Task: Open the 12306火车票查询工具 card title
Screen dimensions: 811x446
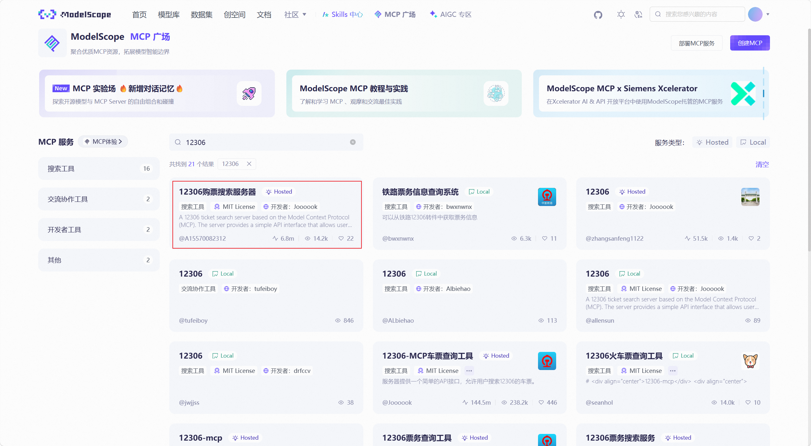Action: click(x=624, y=356)
